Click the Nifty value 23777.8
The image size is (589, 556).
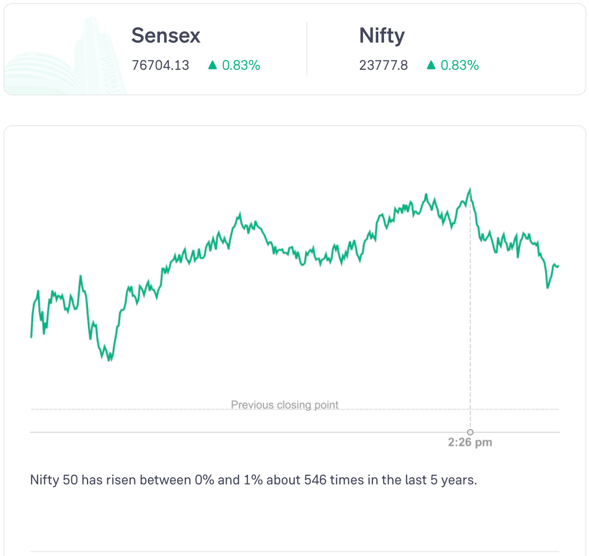pos(384,65)
